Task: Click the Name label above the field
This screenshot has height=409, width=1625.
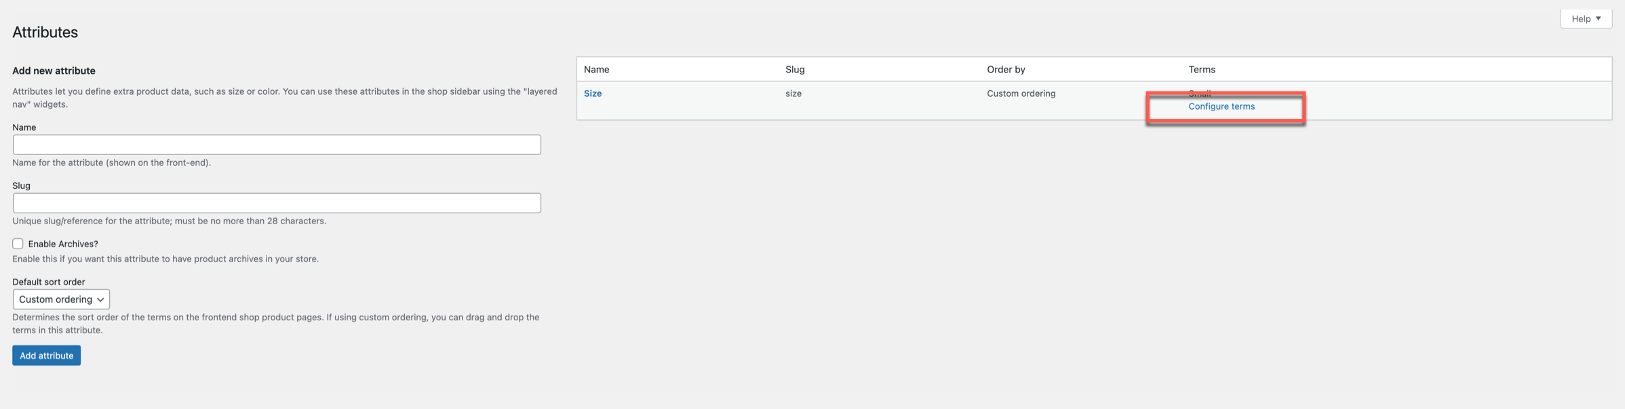Action: [24, 127]
